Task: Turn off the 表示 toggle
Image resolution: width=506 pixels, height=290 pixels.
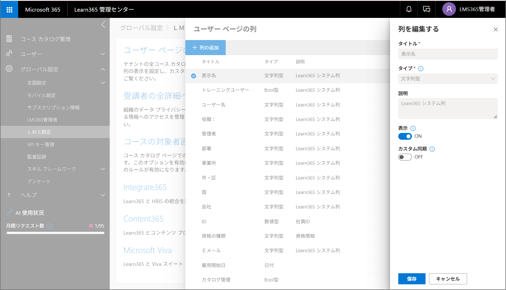Action: (x=405, y=136)
